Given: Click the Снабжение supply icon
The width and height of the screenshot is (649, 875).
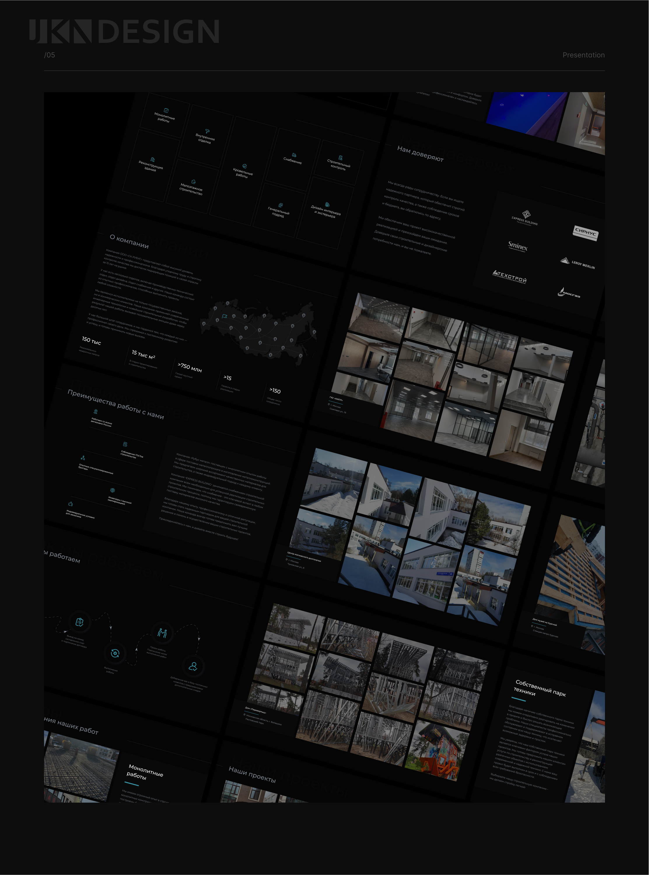Looking at the screenshot, I should (x=294, y=155).
